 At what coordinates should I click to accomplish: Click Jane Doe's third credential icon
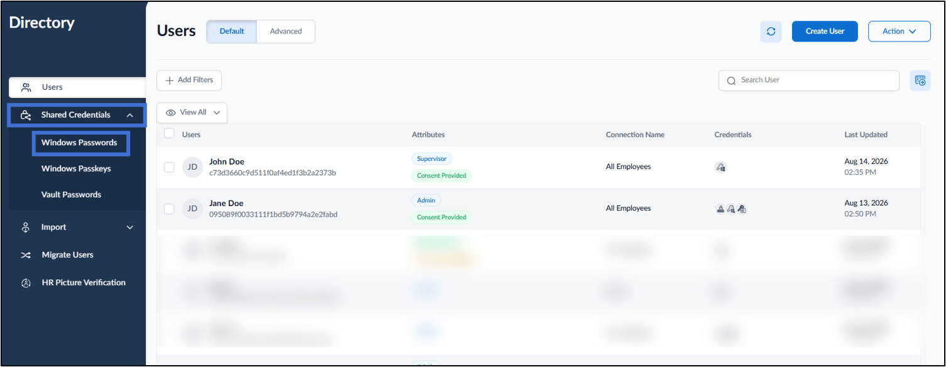coord(742,209)
